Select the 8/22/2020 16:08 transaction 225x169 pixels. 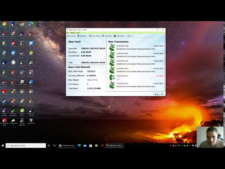click(x=136, y=55)
